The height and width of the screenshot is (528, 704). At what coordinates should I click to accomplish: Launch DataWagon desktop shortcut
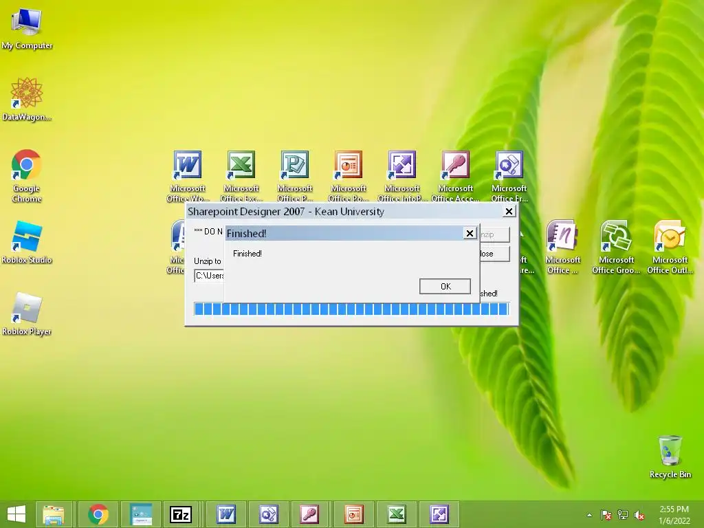[27, 99]
